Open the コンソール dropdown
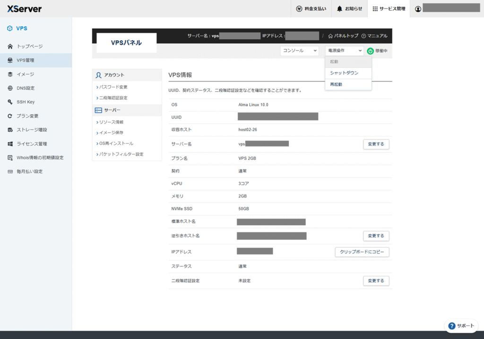This screenshot has width=484, height=339. pos(299,51)
